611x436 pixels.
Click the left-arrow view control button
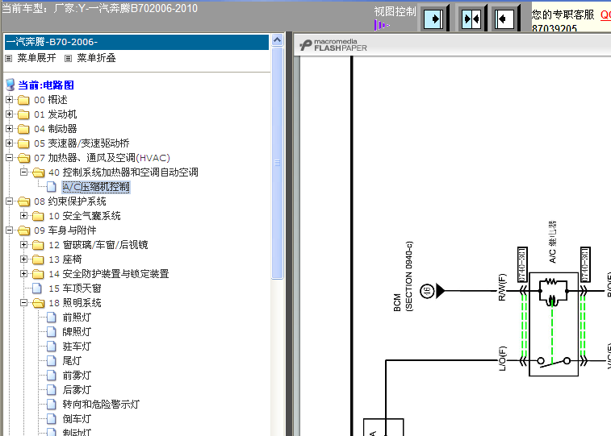504,19
